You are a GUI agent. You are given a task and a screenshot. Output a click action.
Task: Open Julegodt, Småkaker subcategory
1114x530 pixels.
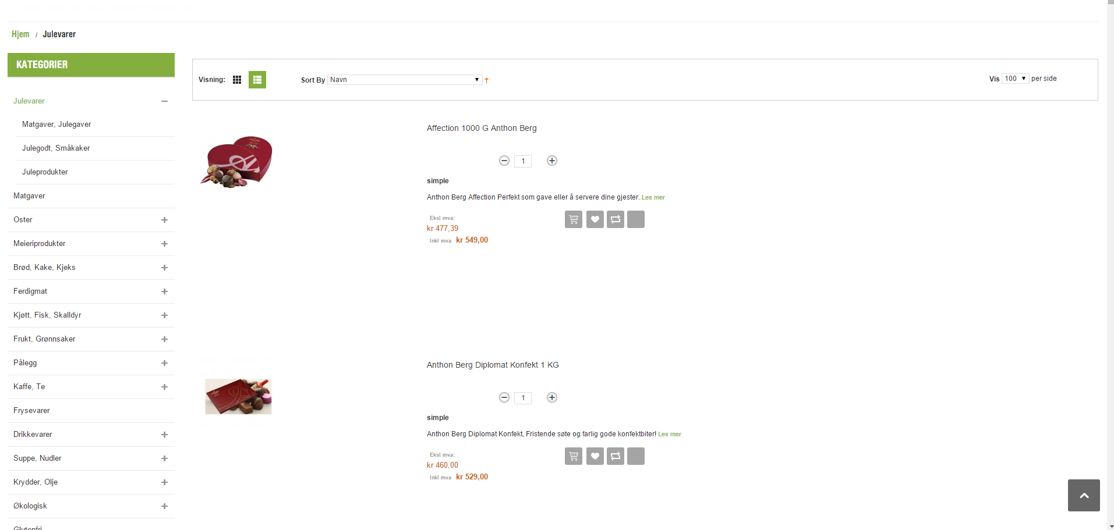(56, 148)
